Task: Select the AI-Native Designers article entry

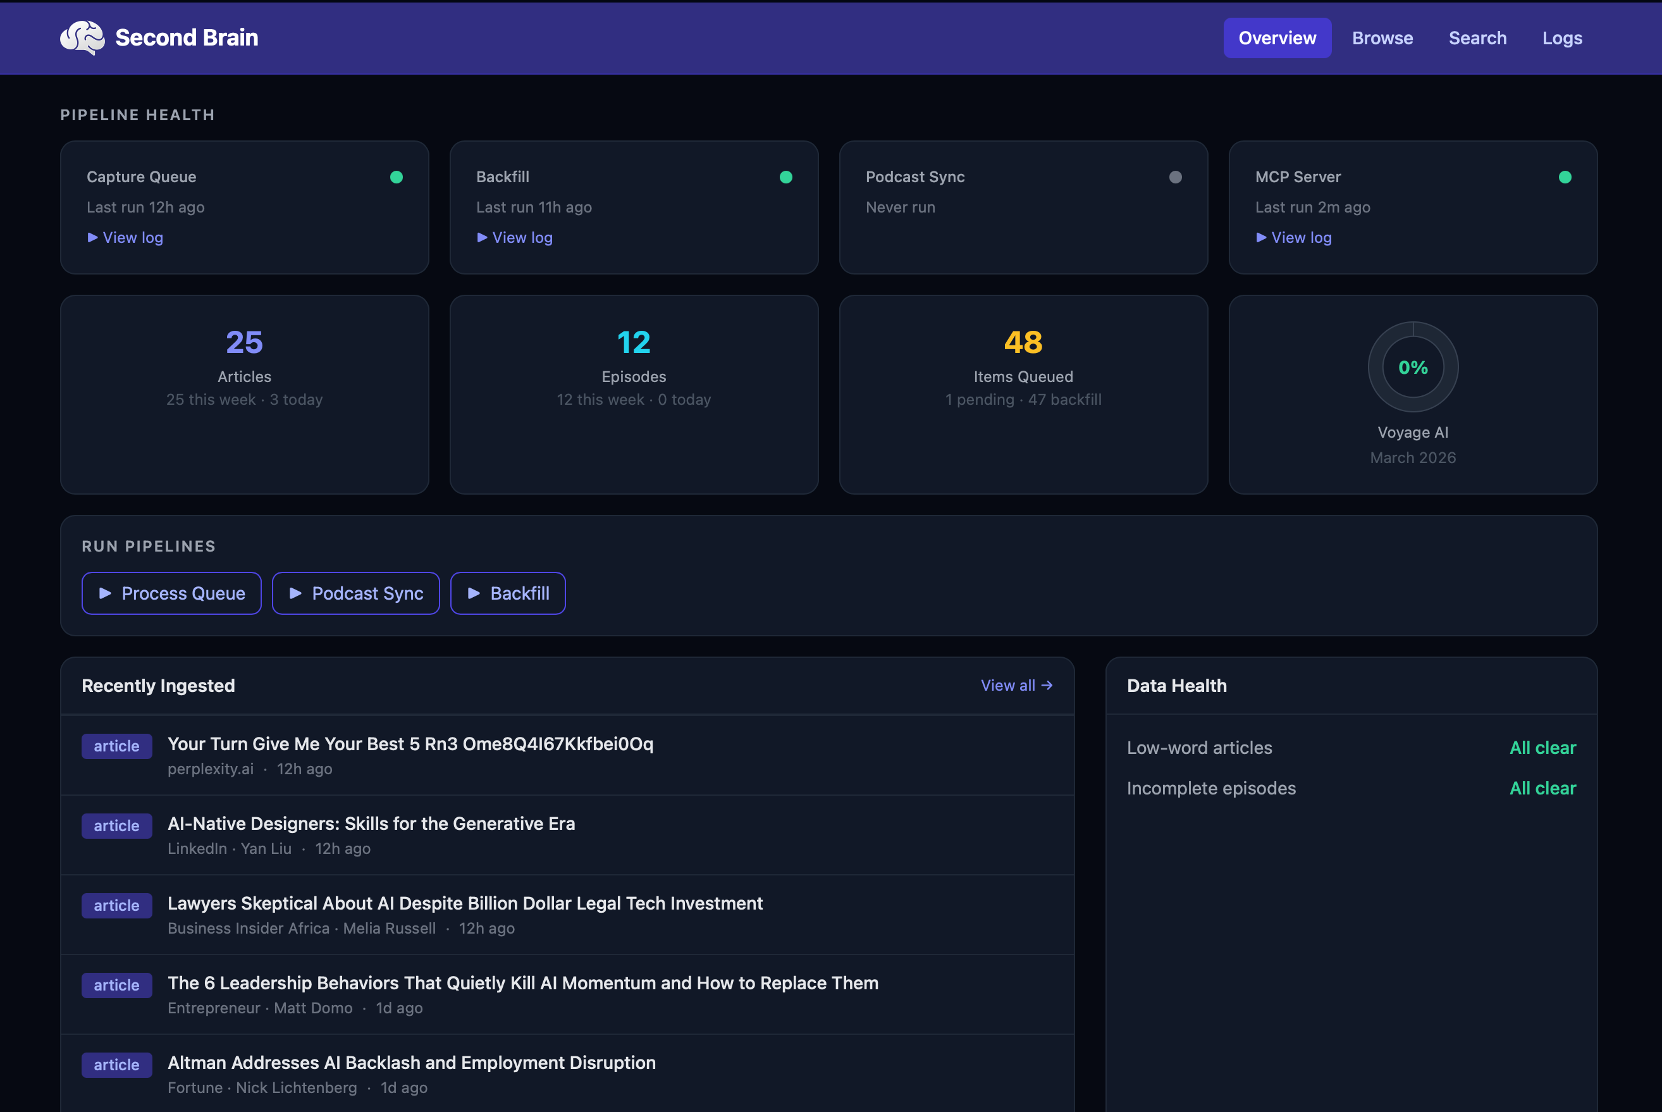Action: pyautogui.click(x=371, y=824)
